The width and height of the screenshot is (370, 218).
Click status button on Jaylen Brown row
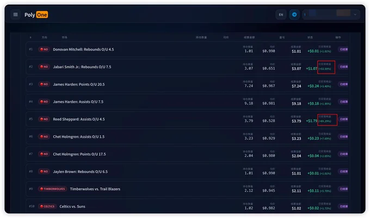point(343,171)
